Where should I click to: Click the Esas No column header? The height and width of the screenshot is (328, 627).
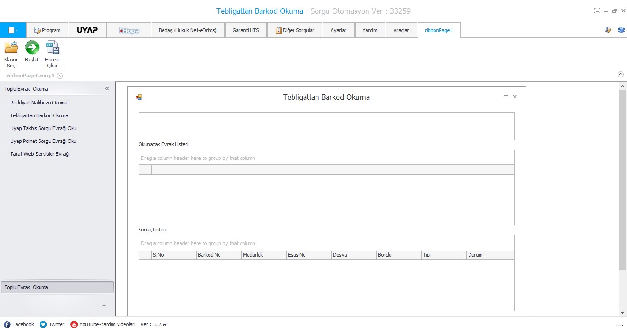point(309,255)
